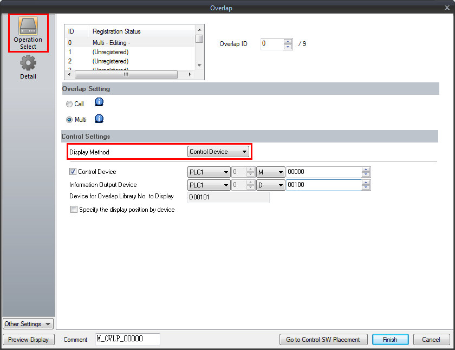Screen dimensions: 455x350
Task: Expand the Other Settings menu
Action: [x=28, y=324]
